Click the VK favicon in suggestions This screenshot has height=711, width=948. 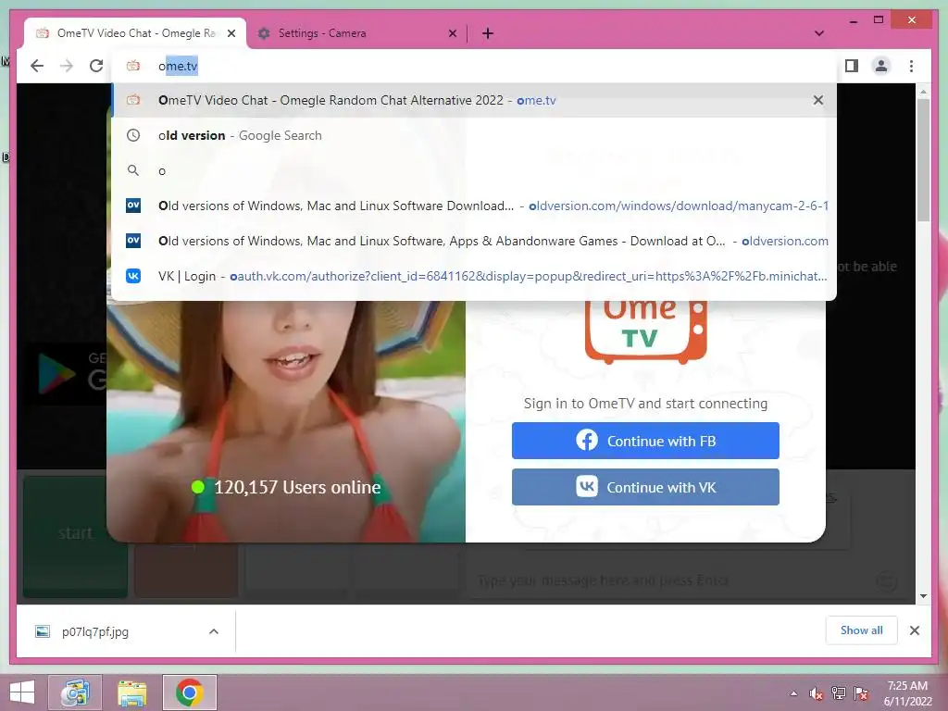[x=133, y=276]
